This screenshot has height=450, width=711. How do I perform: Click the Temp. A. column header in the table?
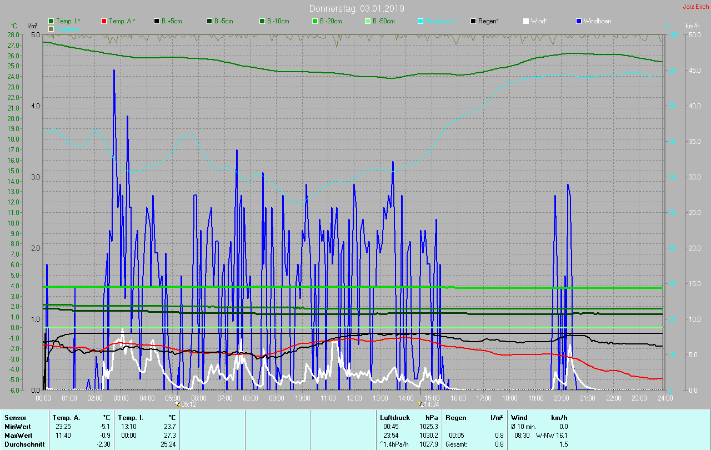click(66, 418)
